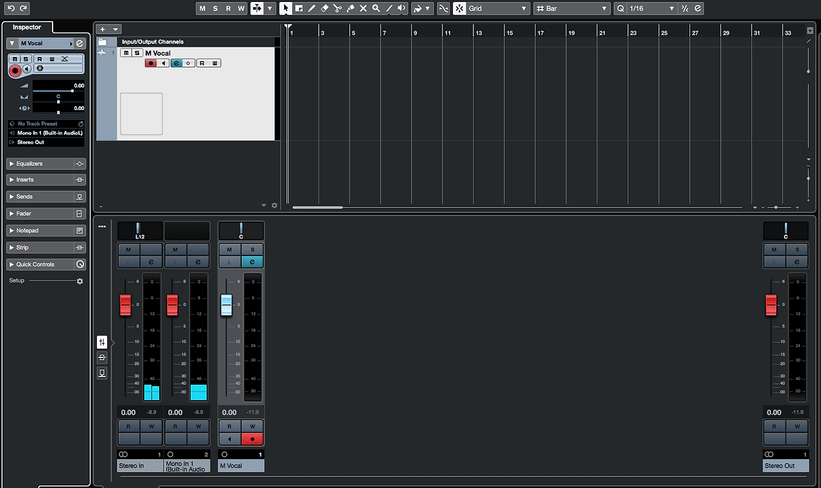Redo using the redo arrow icon

coord(24,8)
